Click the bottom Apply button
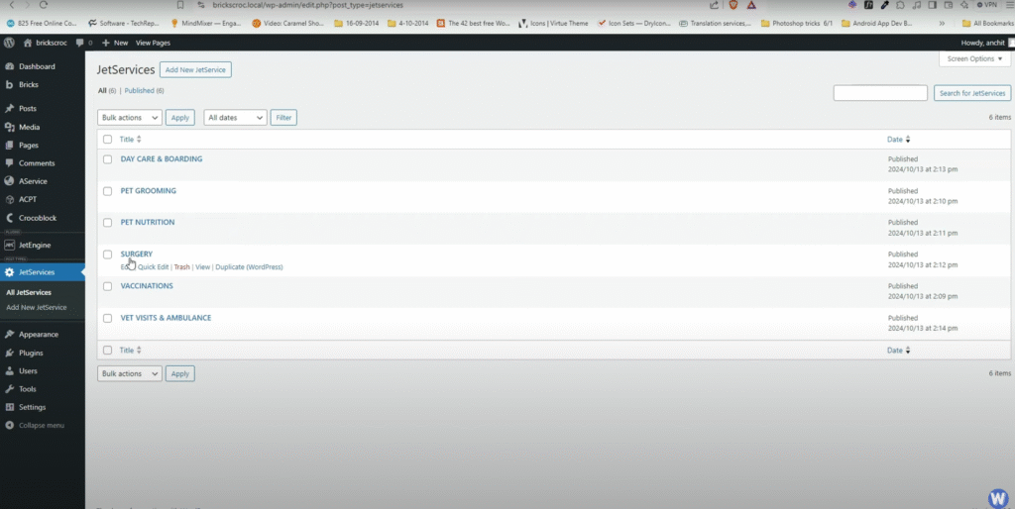 pos(180,373)
